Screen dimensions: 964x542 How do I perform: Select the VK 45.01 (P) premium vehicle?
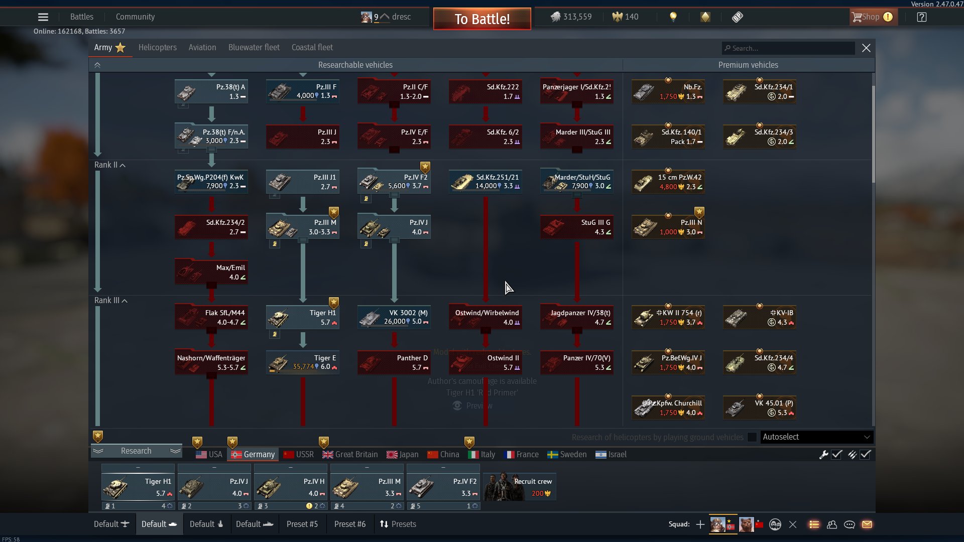click(760, 408)
